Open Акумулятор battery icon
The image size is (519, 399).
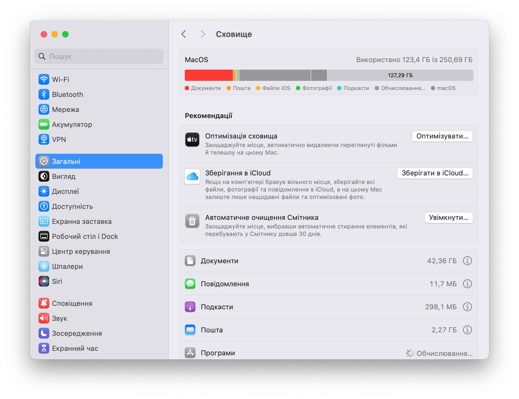[x=44, y=124]
